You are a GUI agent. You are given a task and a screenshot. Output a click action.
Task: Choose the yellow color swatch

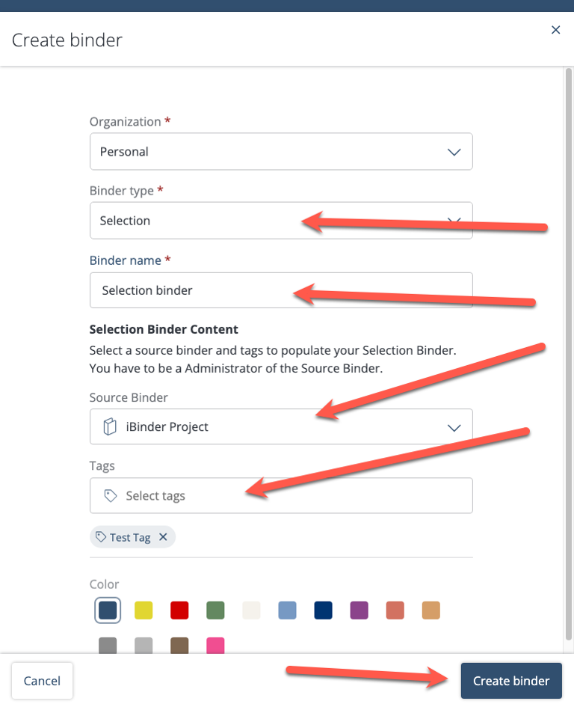click(143, 610)
